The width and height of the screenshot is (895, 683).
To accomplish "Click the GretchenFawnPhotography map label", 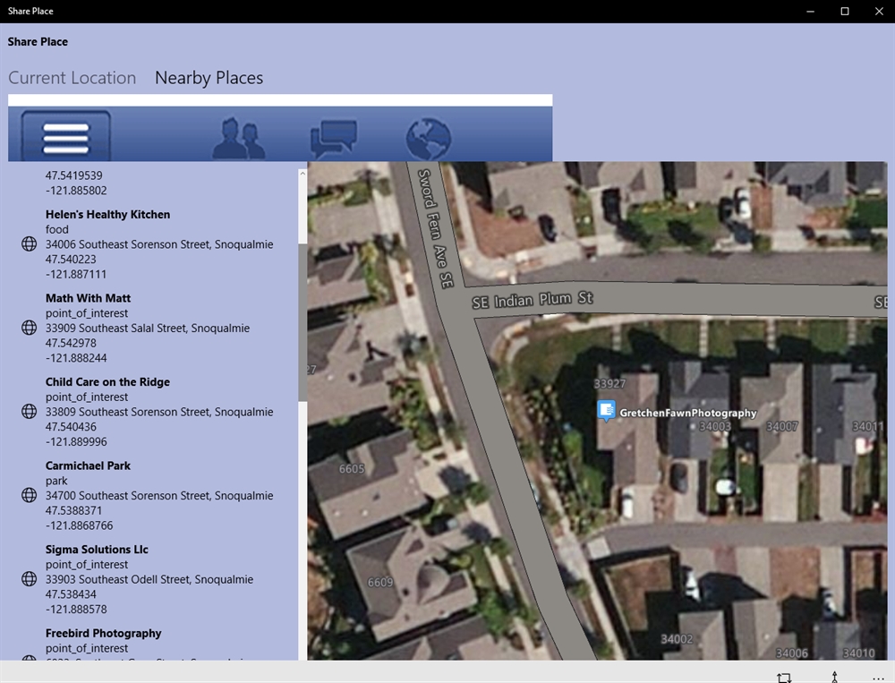I will (687, 413).
